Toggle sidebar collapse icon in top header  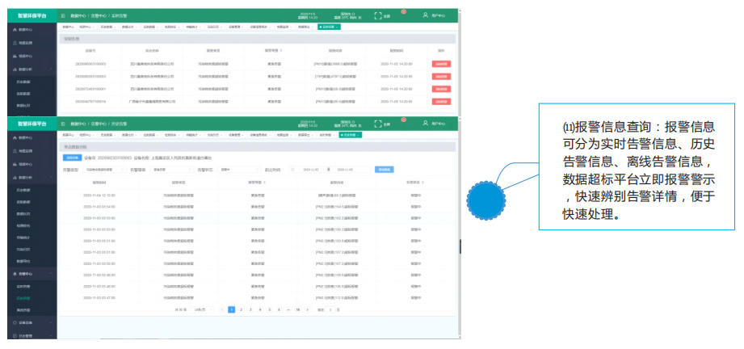tap(64, 15)
